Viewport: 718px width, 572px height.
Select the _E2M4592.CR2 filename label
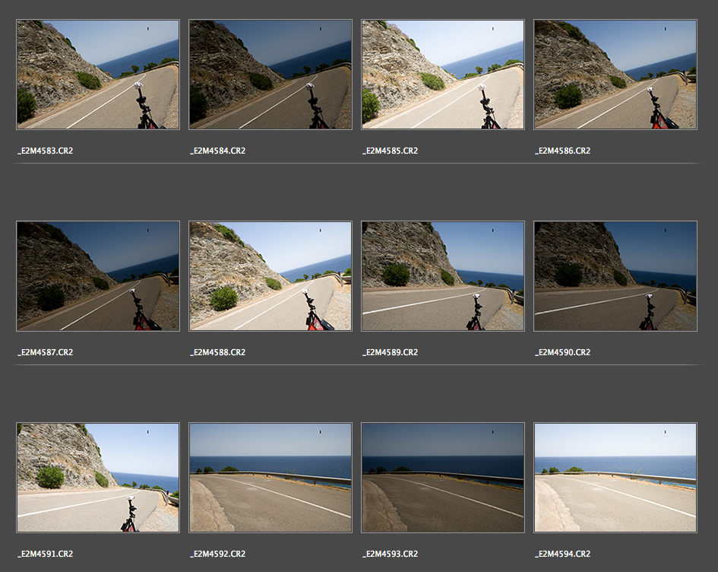tap(218, 555)
